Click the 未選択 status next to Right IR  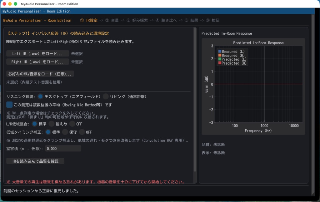point(77,62)
